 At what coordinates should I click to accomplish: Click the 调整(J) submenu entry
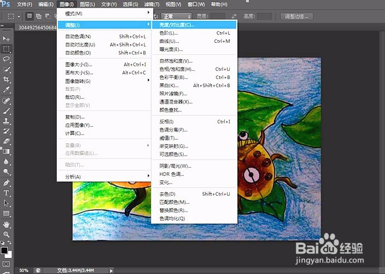tap(105, 25)
